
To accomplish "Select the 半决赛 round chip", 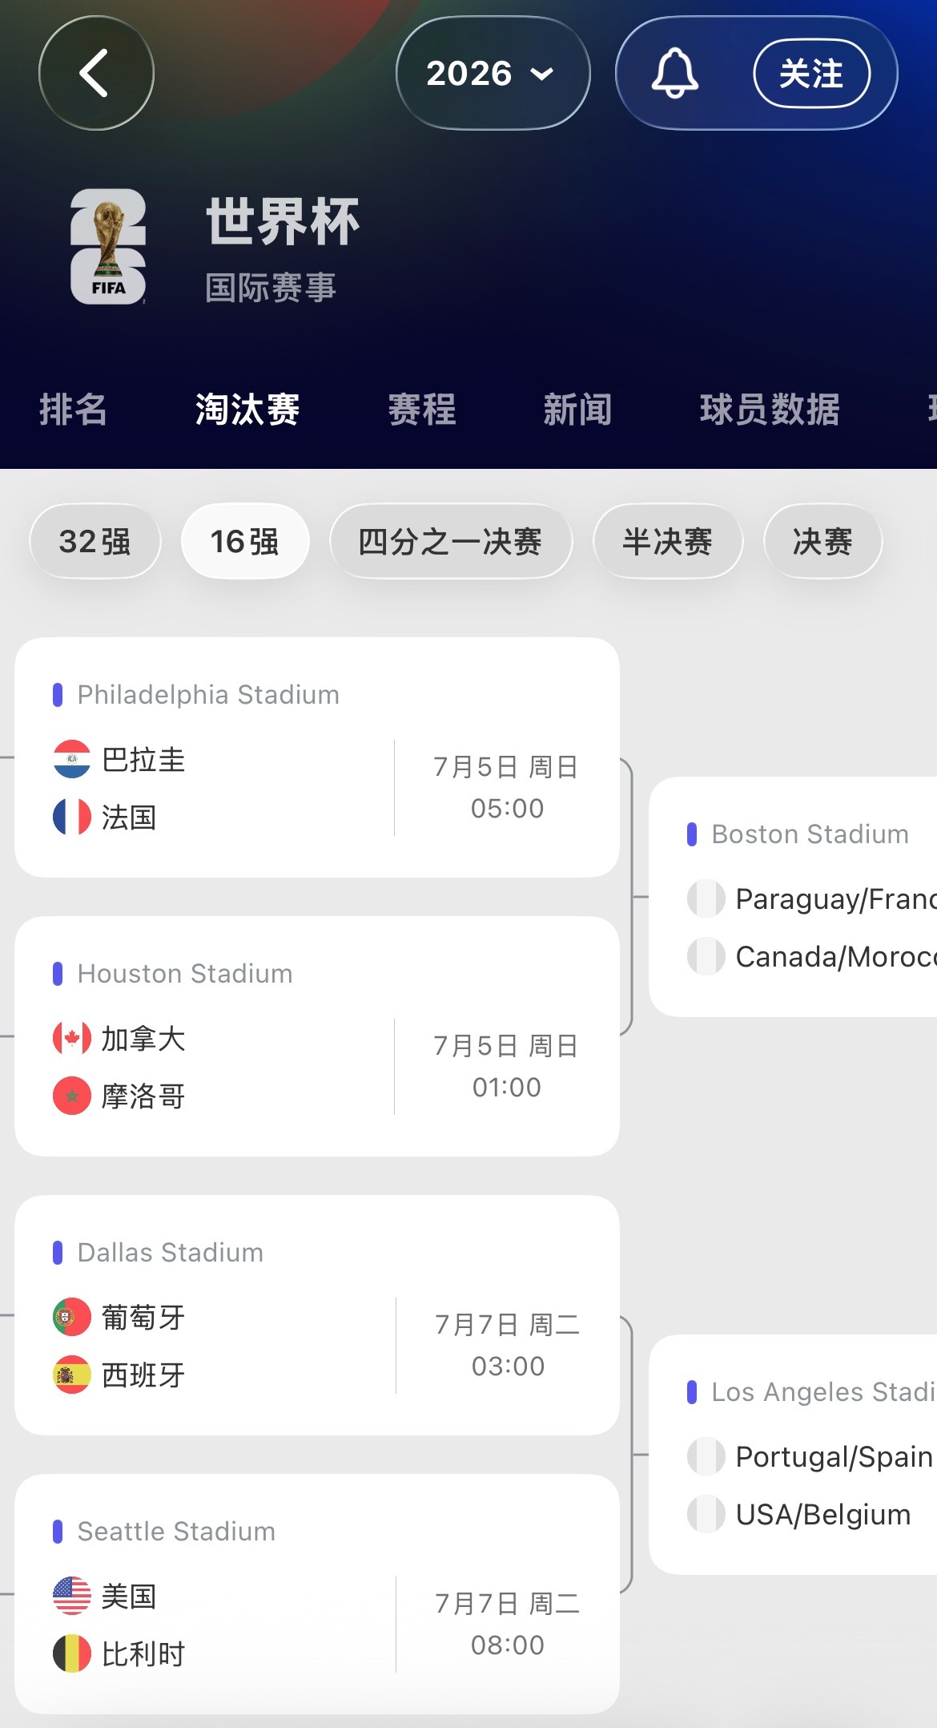I will click(x=668, y=541).
